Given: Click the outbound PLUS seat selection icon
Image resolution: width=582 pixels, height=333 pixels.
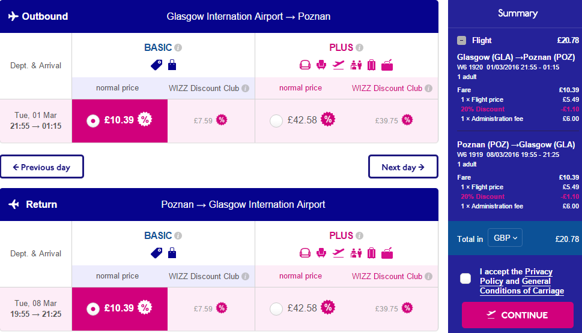Looking at the screenshot, I should [x=321, y=65].
